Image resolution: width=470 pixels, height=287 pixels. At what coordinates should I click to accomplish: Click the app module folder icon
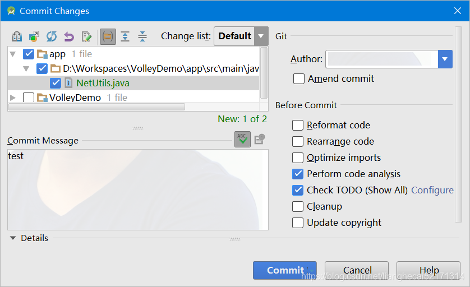tap(42, 54)
